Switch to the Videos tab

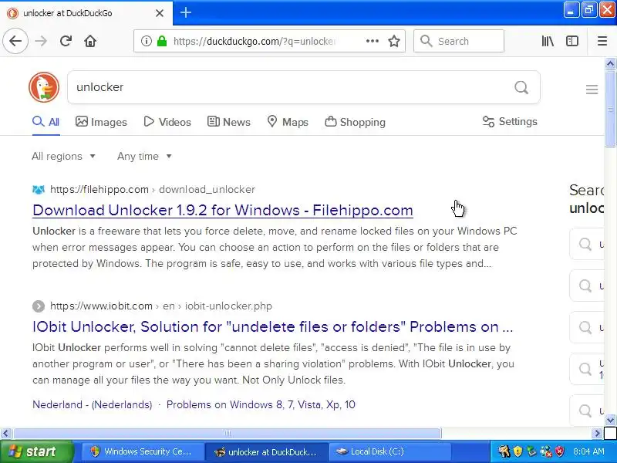coord(167,122)
